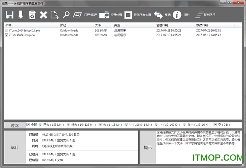This screenshot has height=168, width=246.
Task: Check the iTunes6464Setup (1).exe checkbox
Action: (x=7, y=30)
